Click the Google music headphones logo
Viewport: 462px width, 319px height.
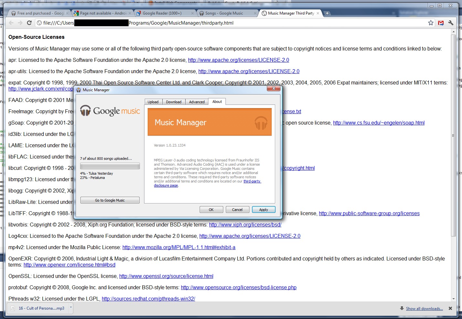85,111
